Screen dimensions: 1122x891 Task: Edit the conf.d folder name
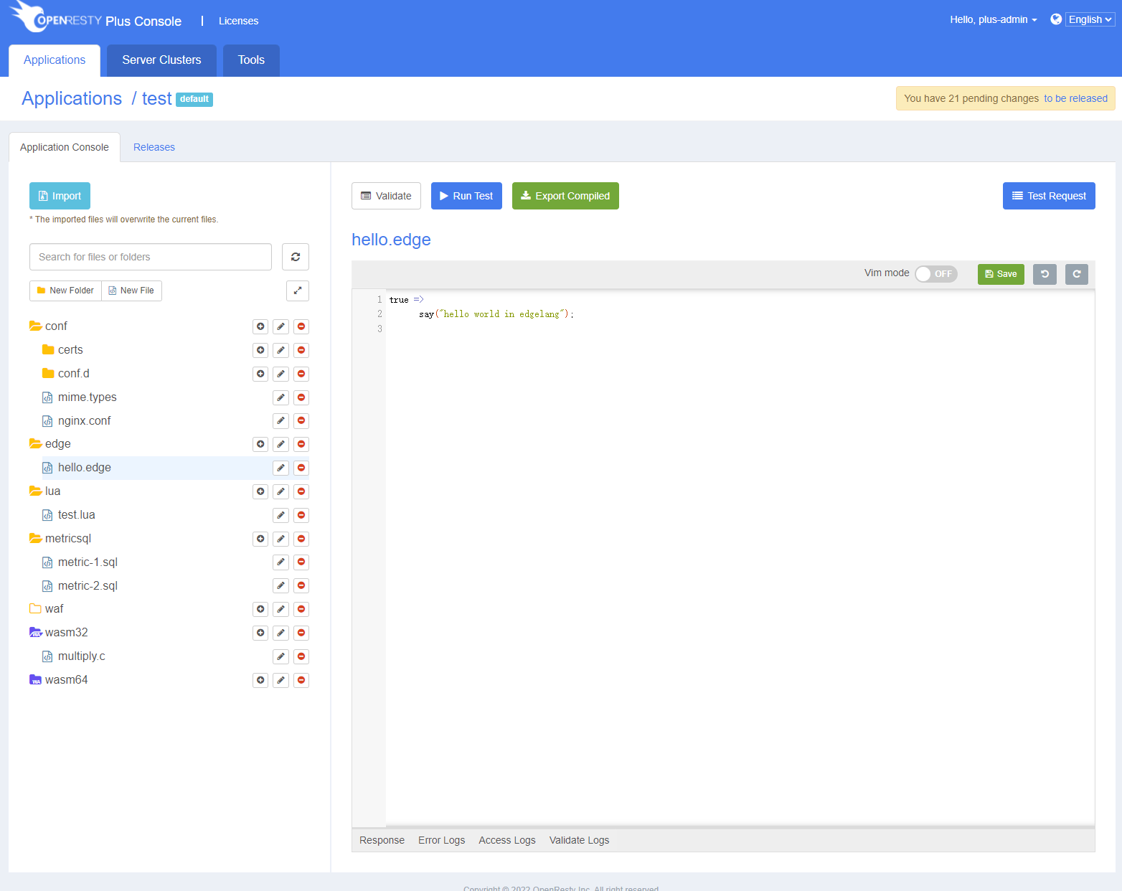(x=281, y=374)
